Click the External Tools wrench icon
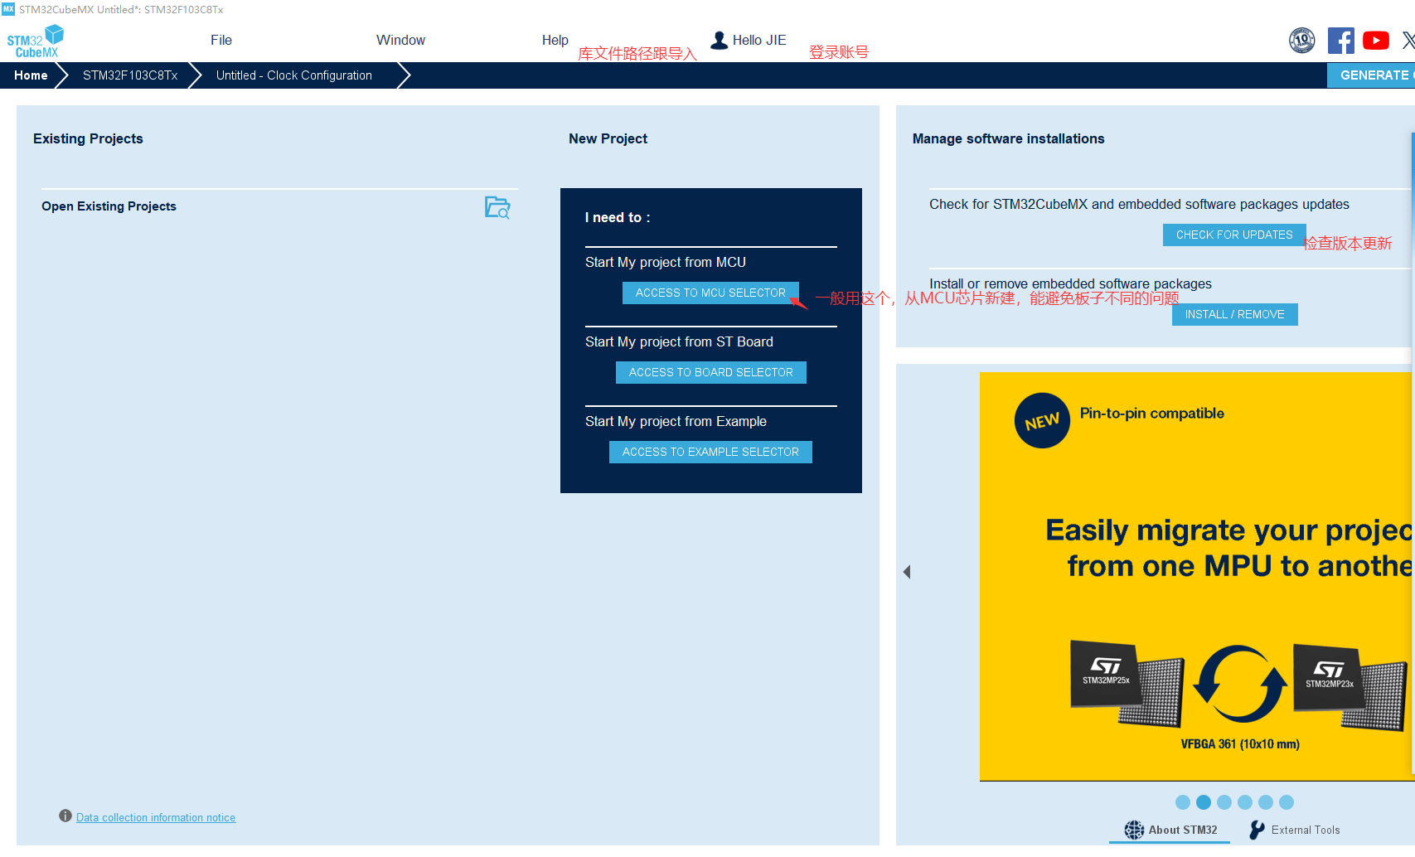The height and width of the screenshot is (857, 1415). click(1257, 830)
